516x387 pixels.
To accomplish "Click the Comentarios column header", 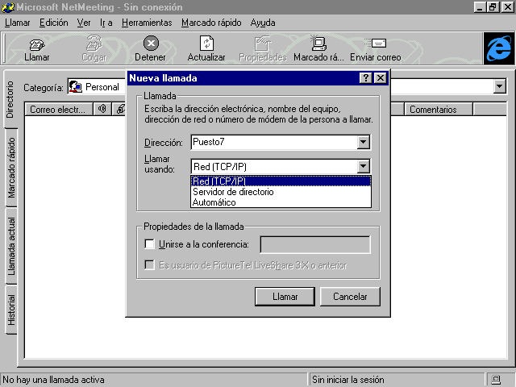I will tap(439, 110).
